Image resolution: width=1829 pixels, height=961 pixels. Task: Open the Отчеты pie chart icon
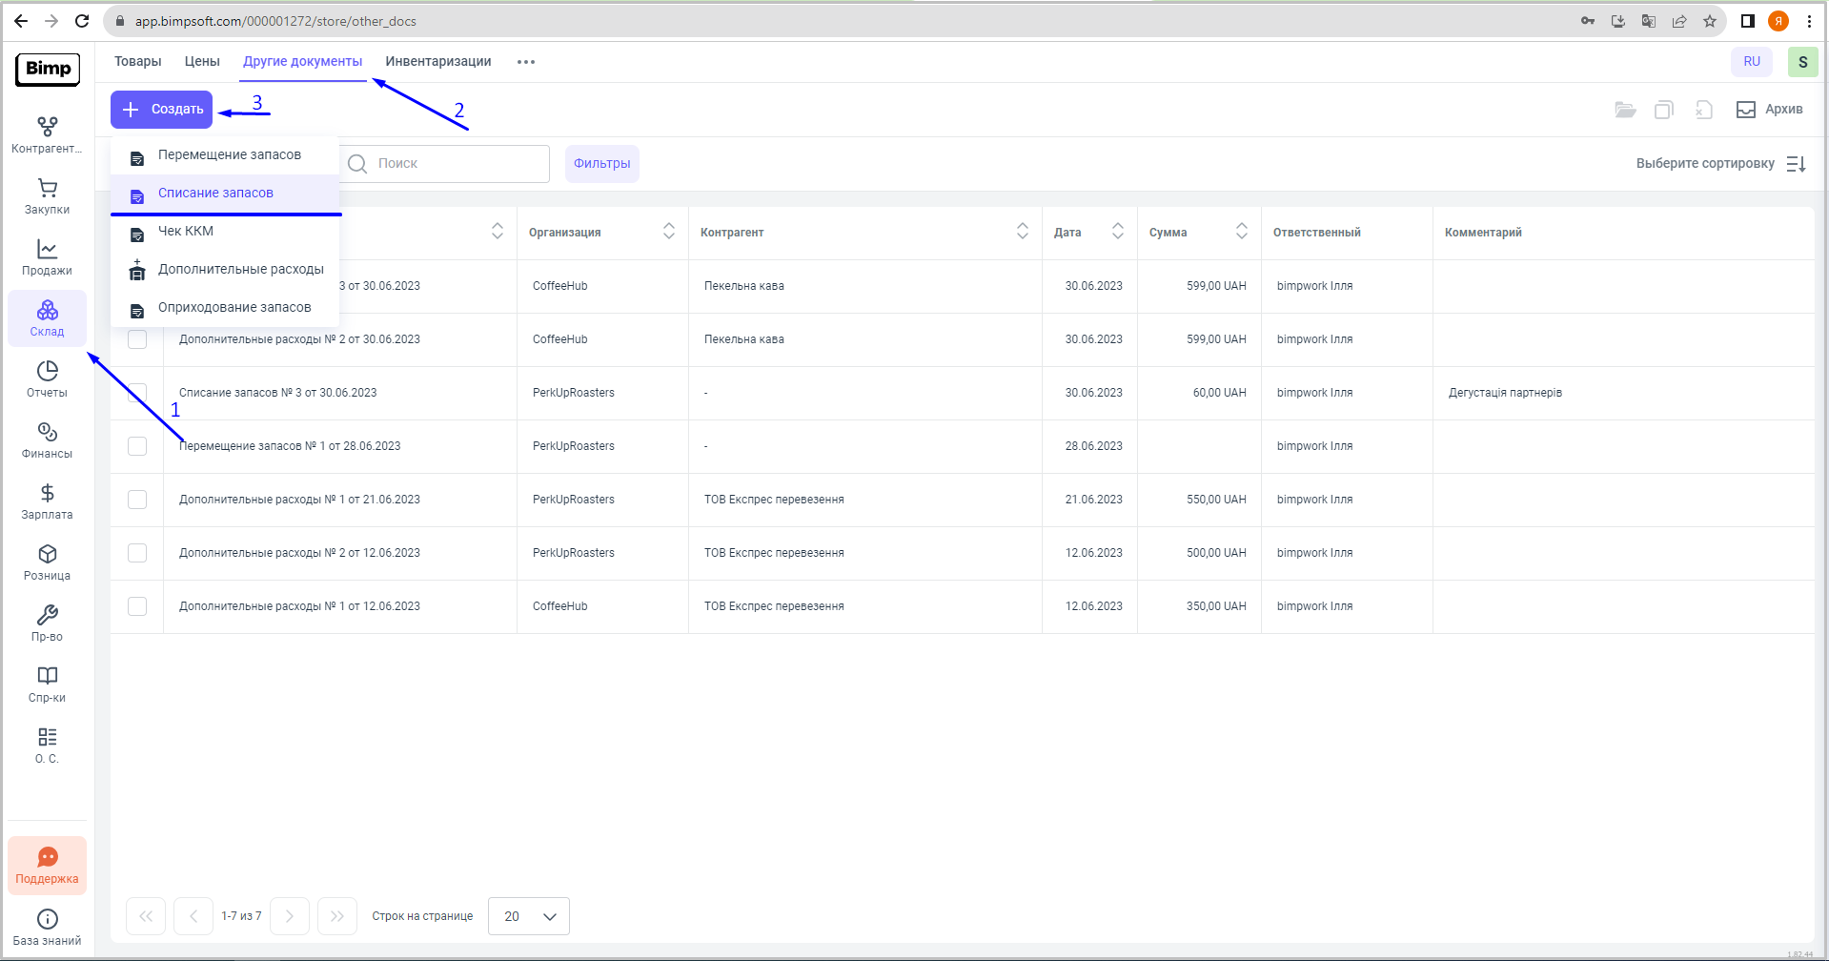47,378
